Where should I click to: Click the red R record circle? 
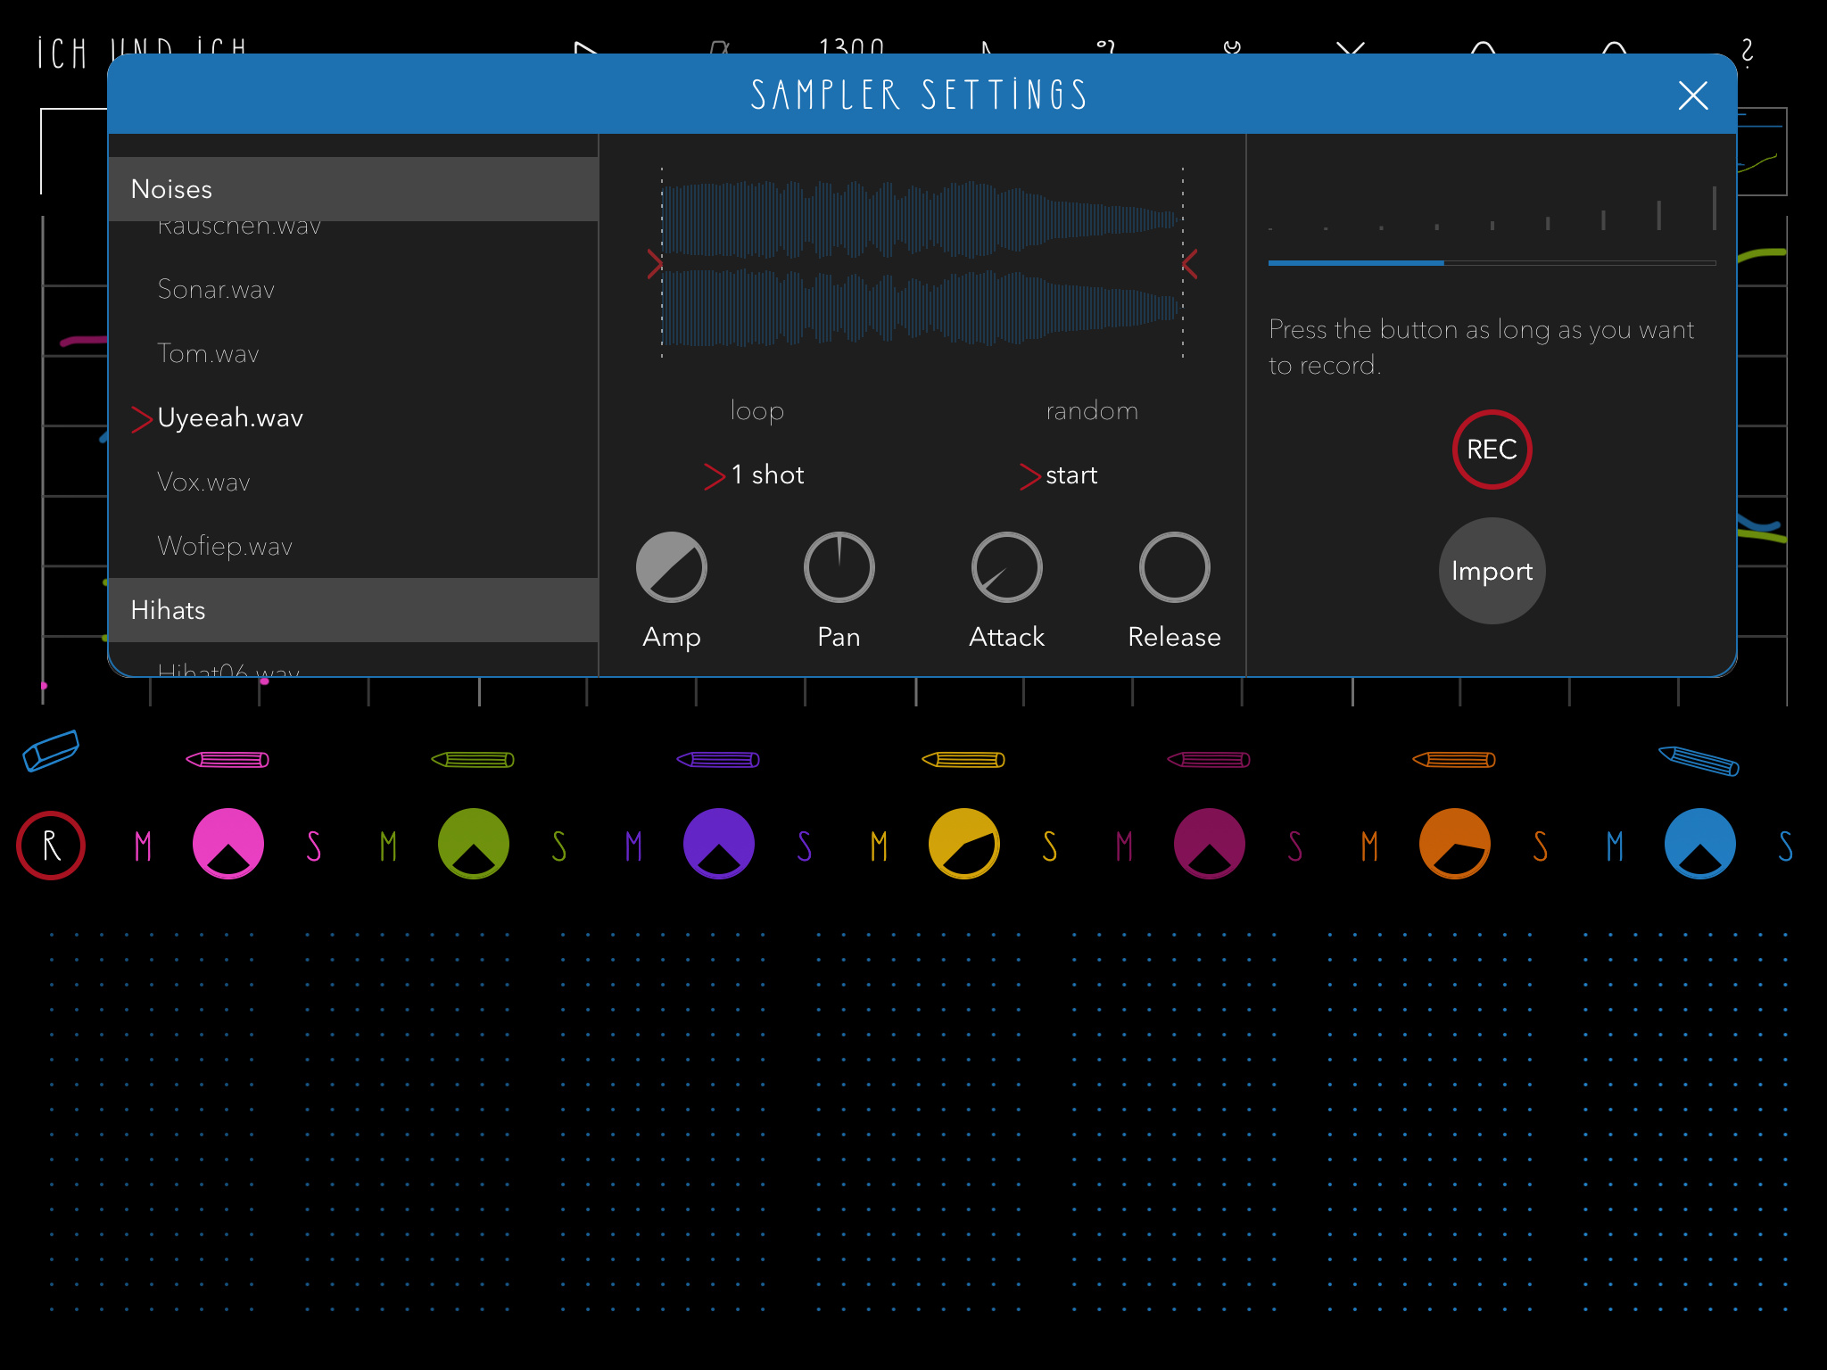[x=51, y=846]
